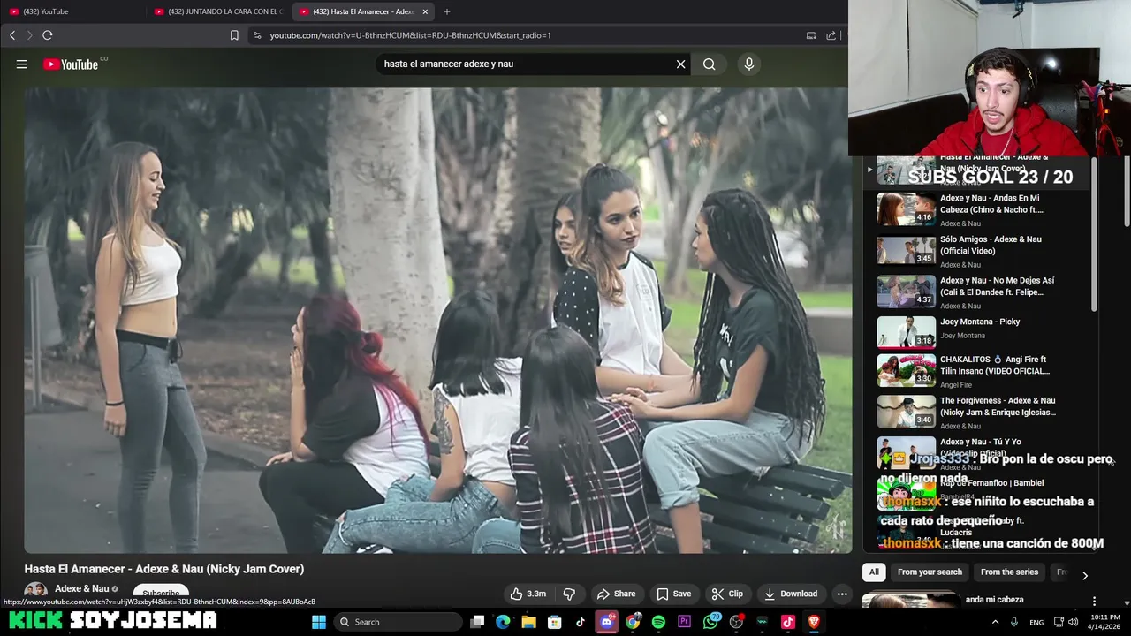Image resolution: width=1131 pixels, height=636 pixels.
Task: Open Brave browser taskbar icon
Action: click(x=814, y=622)
